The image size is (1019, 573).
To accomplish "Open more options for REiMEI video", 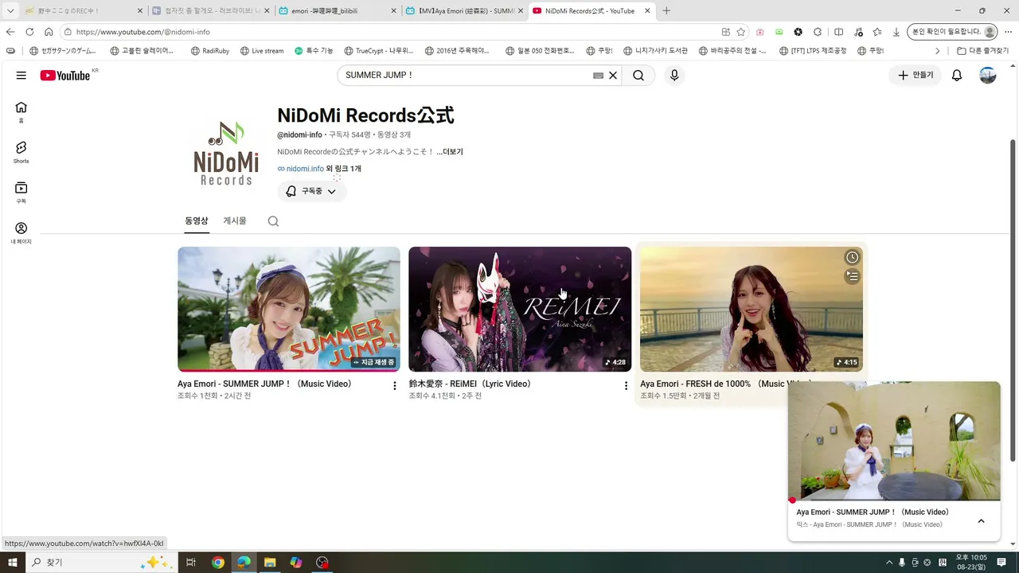I will 626,386.
